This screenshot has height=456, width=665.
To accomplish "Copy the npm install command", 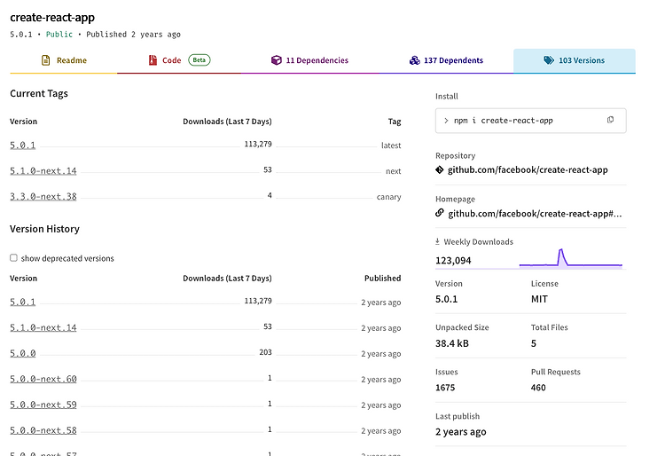I will [610, 120].
